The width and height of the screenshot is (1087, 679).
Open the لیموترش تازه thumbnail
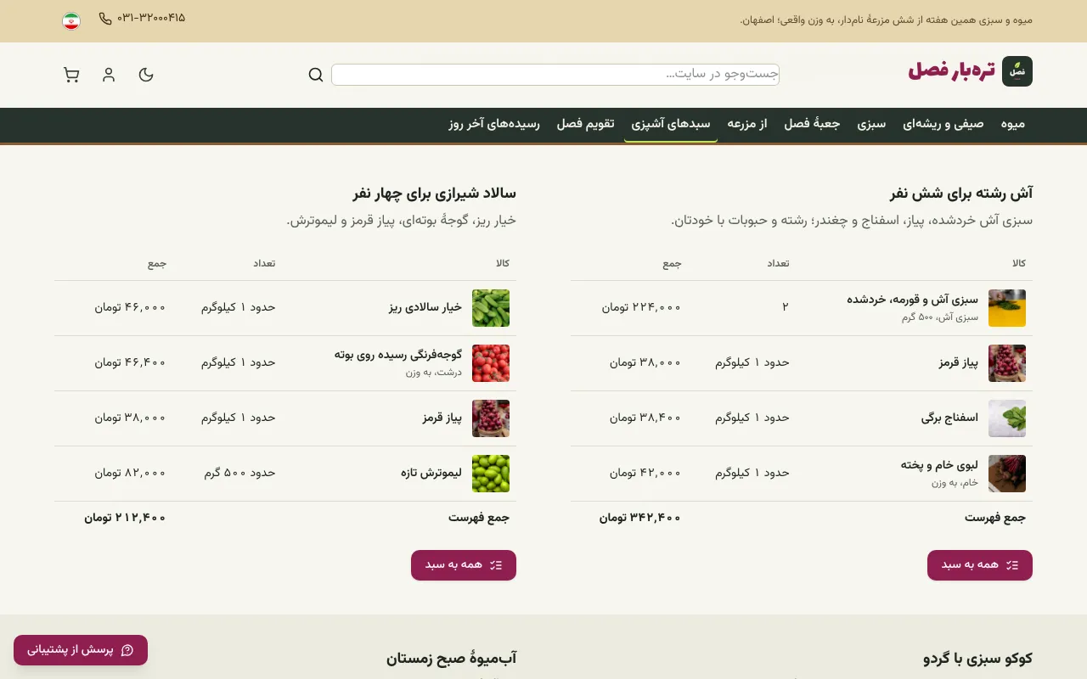coord(491,474)
